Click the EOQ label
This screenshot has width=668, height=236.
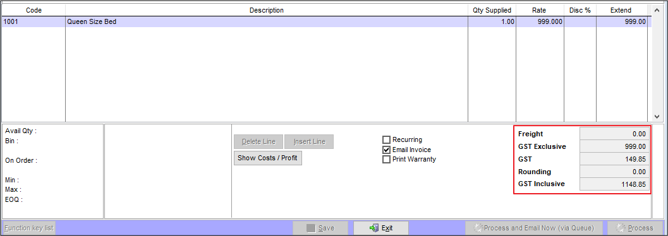(x=14, y=199)
